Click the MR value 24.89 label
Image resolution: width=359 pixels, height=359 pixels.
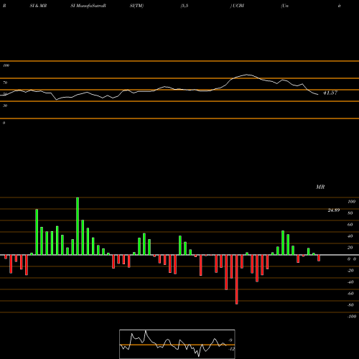click(334, 210)
